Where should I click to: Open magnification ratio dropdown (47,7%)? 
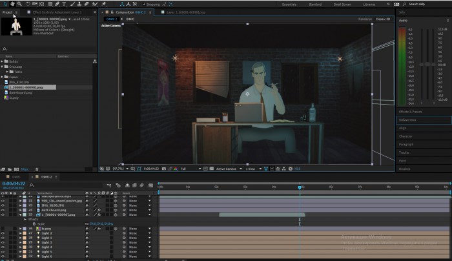(120, 169)
